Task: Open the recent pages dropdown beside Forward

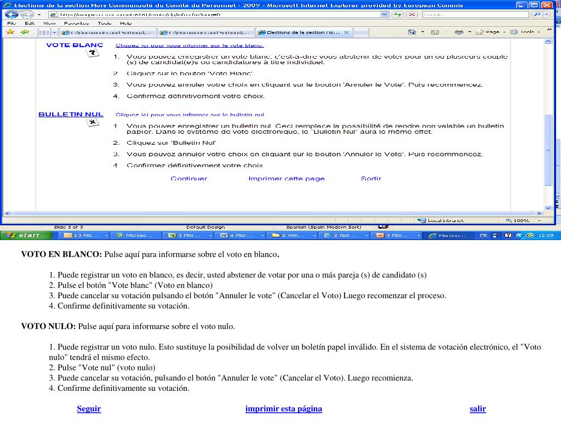Action: tap(39, 15)
